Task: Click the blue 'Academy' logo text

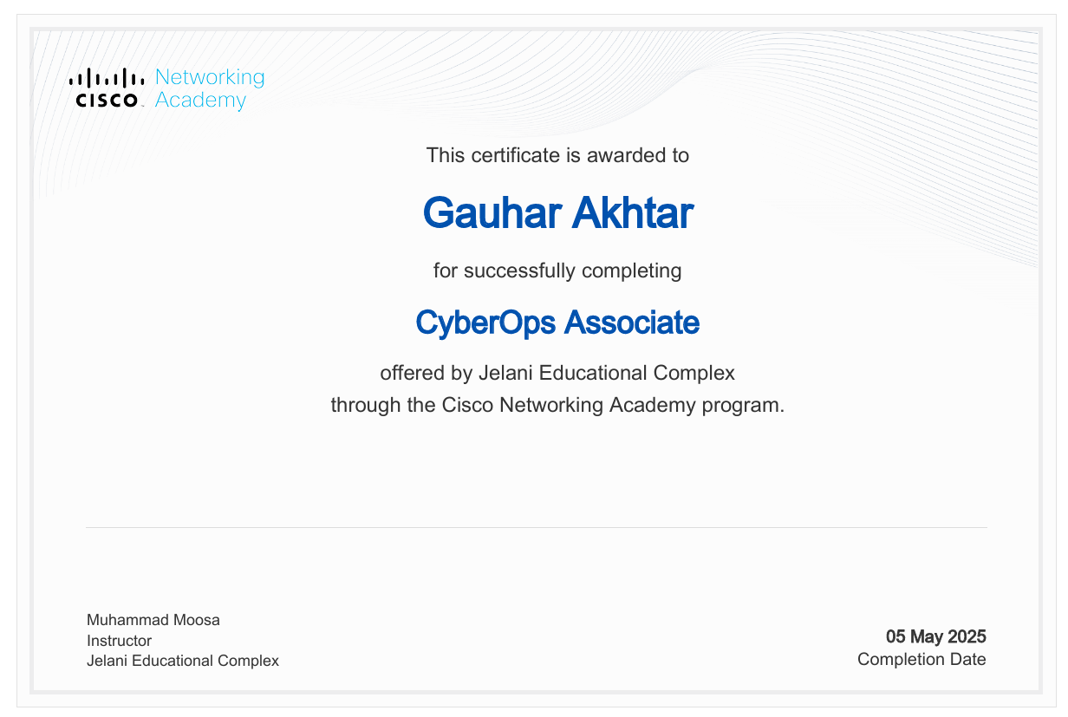Action: click(200, 101)
